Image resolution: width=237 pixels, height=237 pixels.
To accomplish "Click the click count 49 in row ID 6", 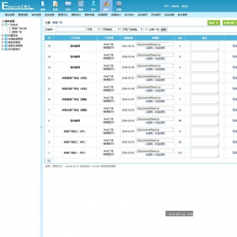I will point(180,120).
